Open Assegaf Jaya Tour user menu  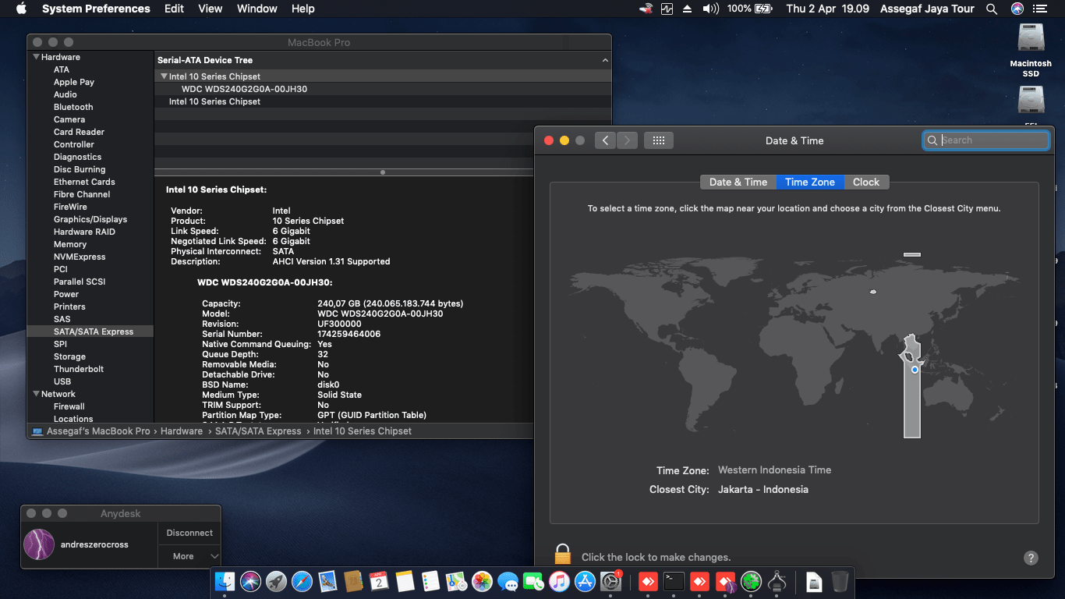pyautogui.click(x=927, y=9)
